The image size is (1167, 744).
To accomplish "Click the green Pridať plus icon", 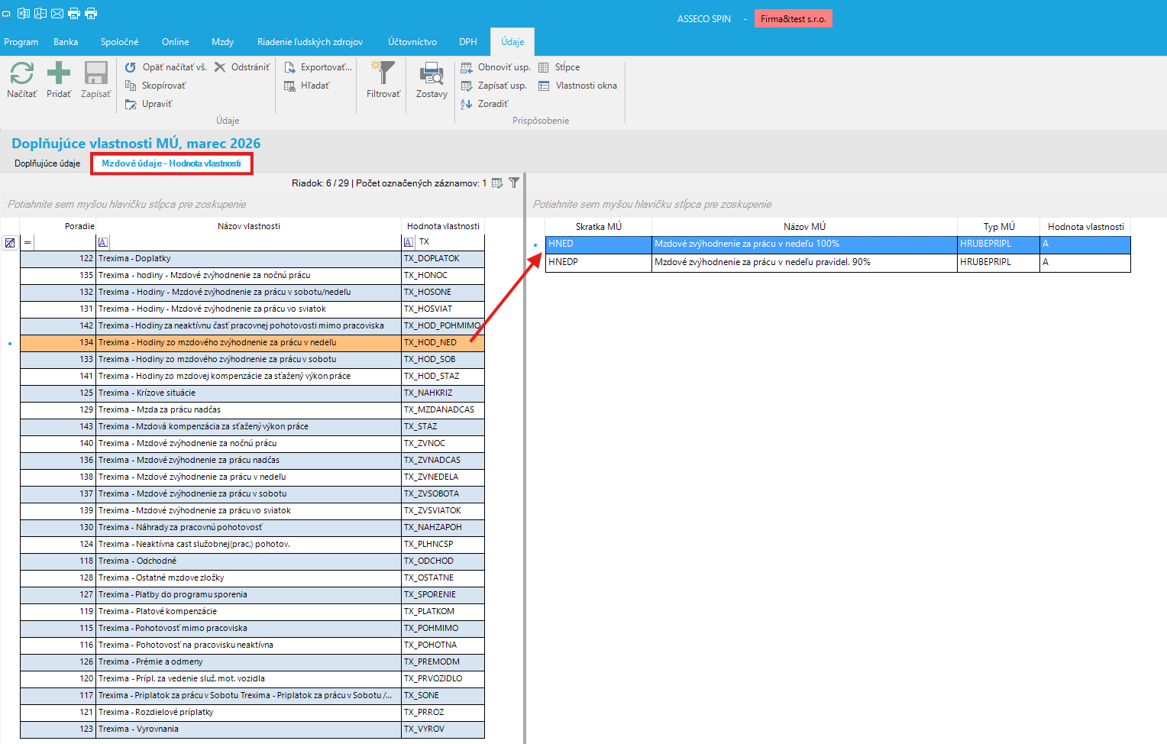I will (59, 73).
